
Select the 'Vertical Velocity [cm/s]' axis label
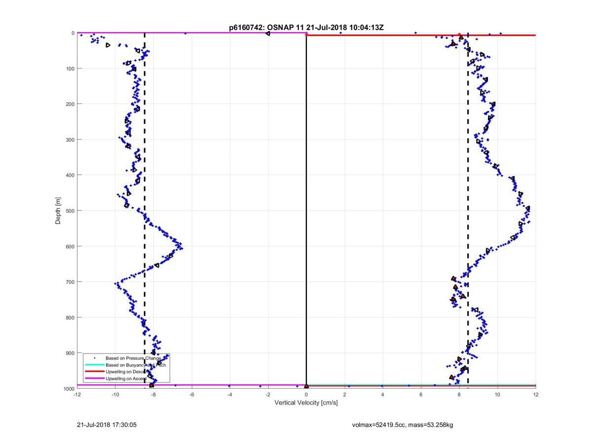pyautogui.click(x=306, y=402)
